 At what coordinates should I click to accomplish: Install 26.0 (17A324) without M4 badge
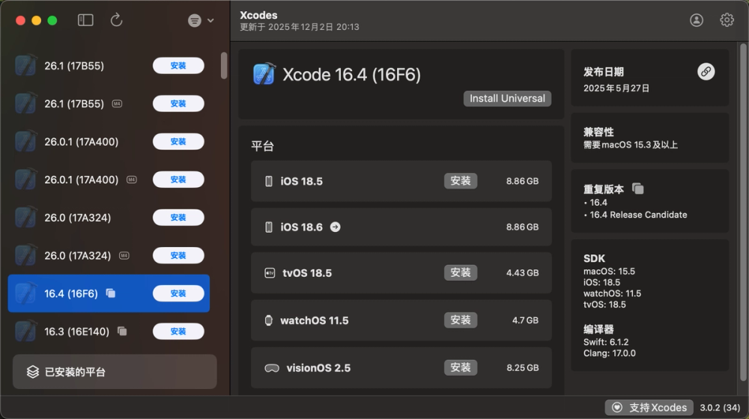point(178,217)
